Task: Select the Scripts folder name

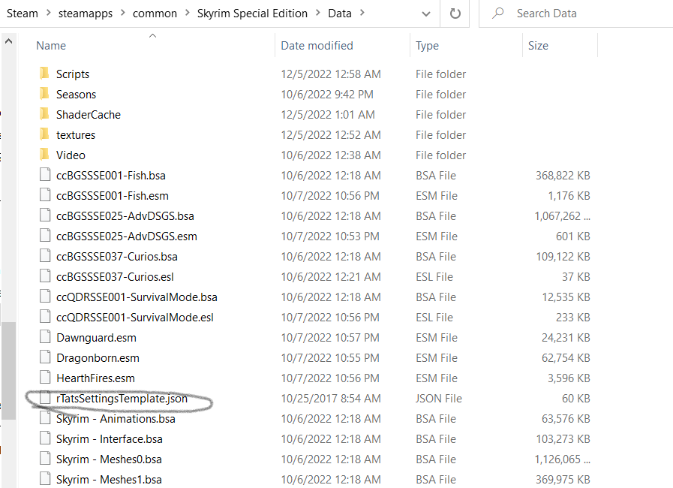Action: coord(73,74)
